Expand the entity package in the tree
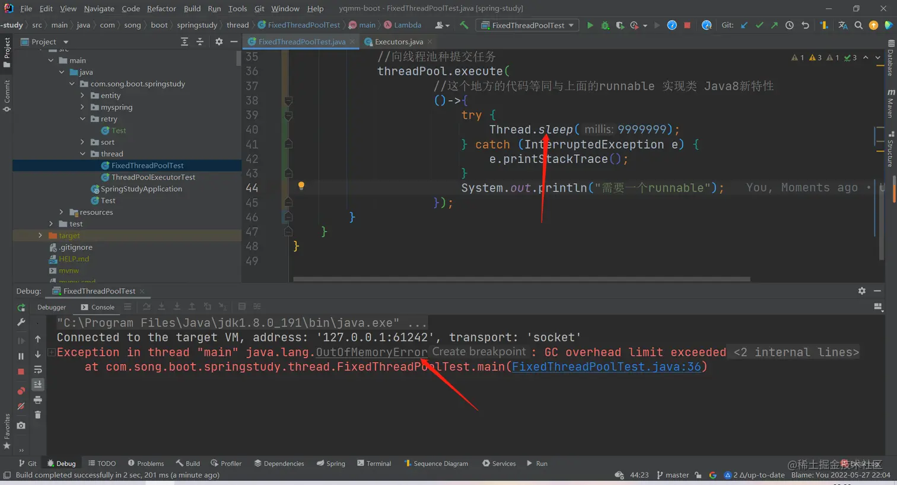Viewport: 897px width, 485px height. coord(82,95)
